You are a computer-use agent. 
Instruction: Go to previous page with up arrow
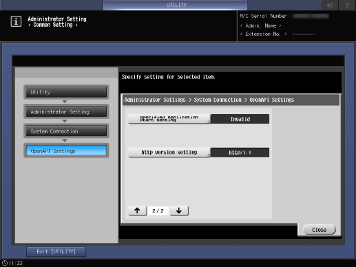coord(137,211)
